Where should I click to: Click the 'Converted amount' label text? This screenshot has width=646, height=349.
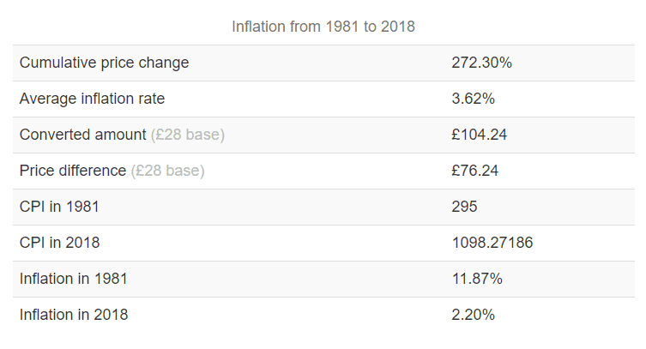pos(82,135)
